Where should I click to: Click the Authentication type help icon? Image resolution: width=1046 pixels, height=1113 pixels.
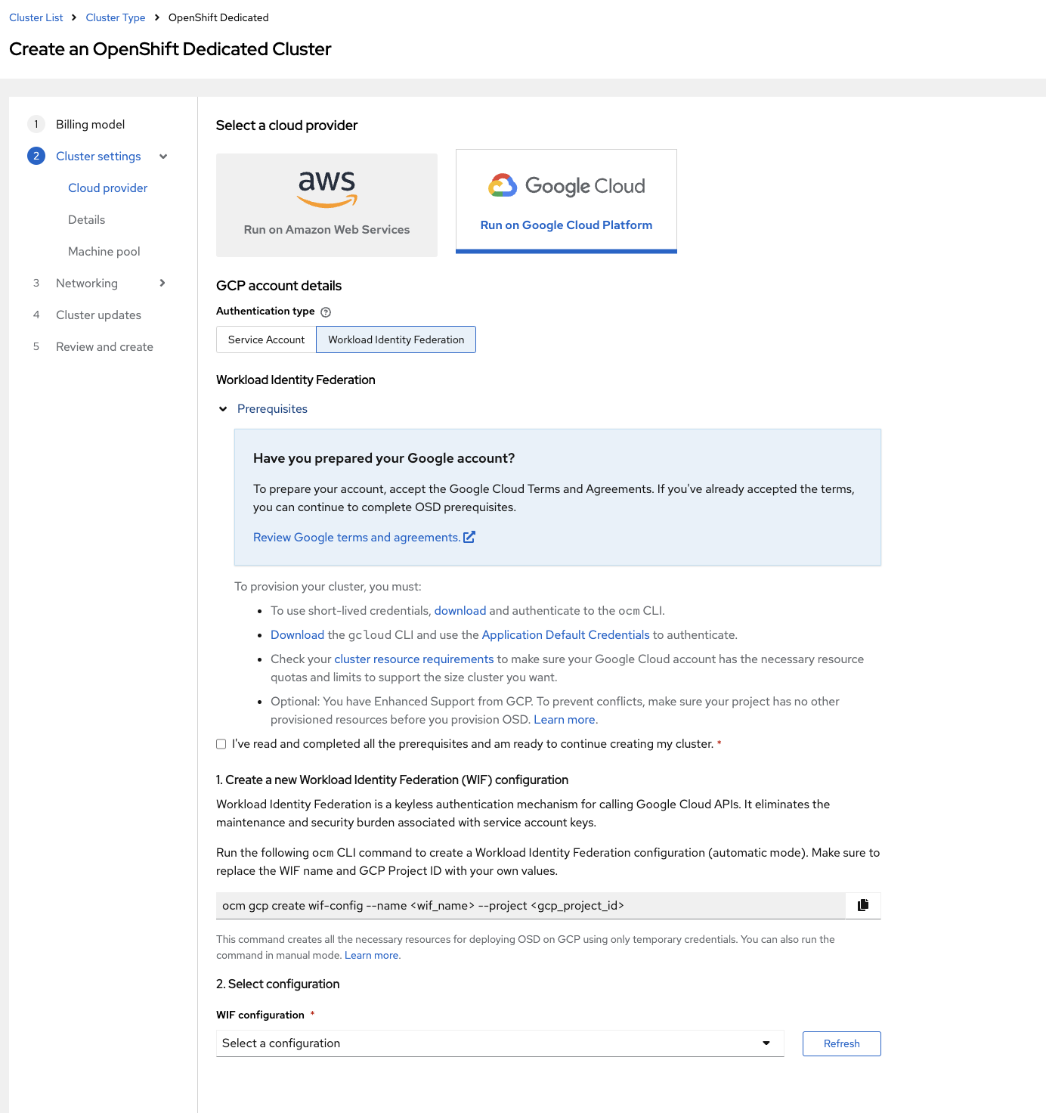[x=326, y=312]
